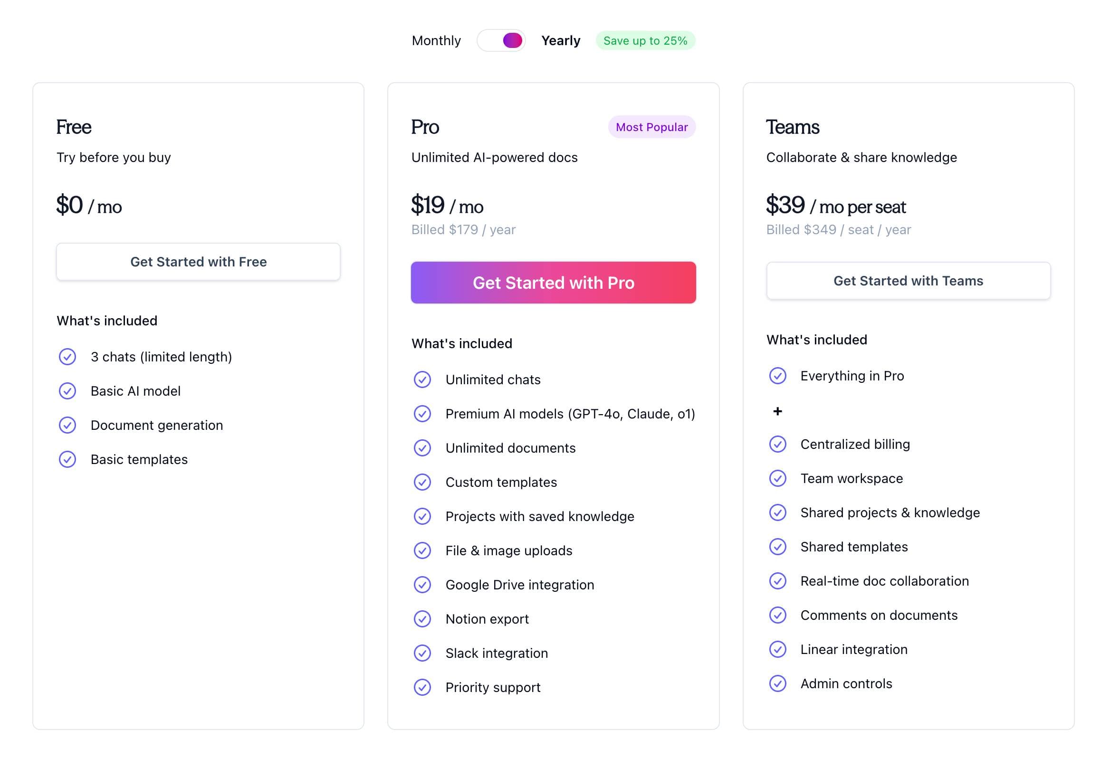Screen dimensions: 1110x758
Task: Click the plus sign in Teams column
Action: (777, 411)
